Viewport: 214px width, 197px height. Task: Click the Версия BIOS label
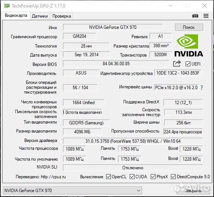pyautogui.click(x=45, y=64)
